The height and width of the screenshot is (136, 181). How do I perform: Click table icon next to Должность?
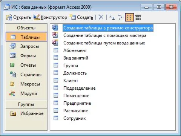click(x=56, y=73)
